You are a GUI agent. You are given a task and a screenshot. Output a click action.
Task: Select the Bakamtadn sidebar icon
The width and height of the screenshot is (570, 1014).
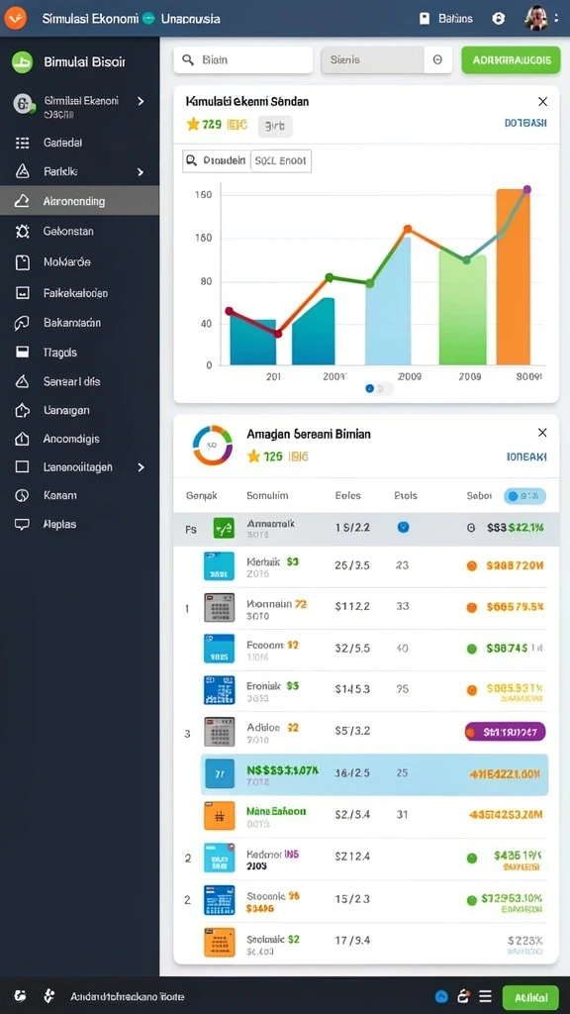coord(22,323)
